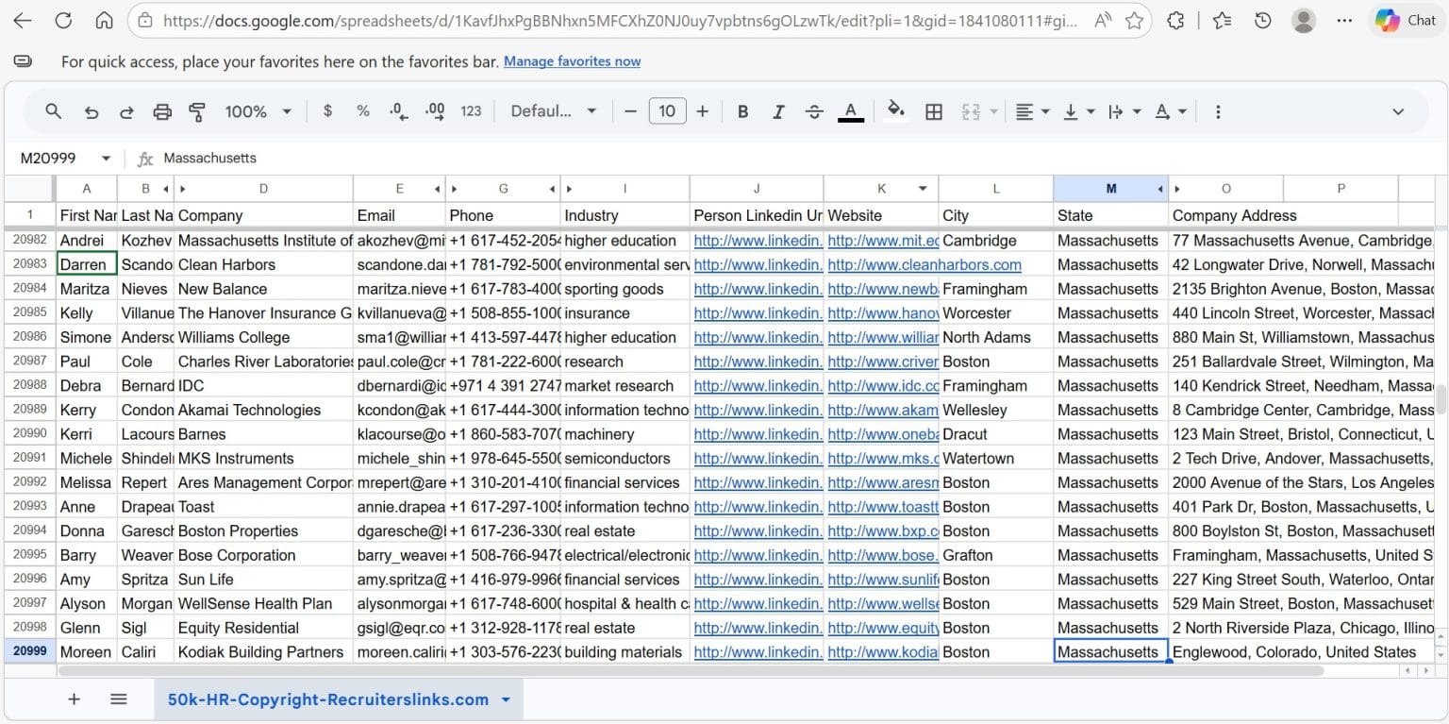1449x724 pixels.
Task: Click the horizontal scrollbar
Action: coord(691,670)
